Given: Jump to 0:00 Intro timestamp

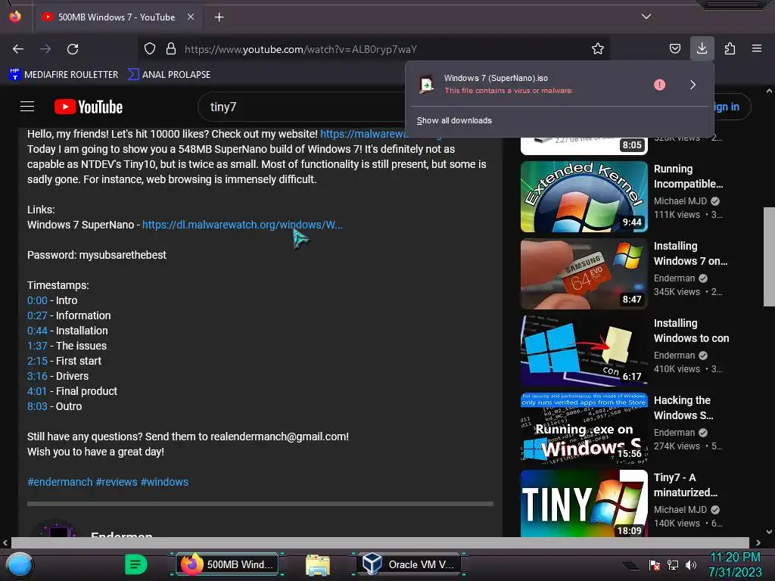Looking at the screenshot, I should click(x=37, y=300).
